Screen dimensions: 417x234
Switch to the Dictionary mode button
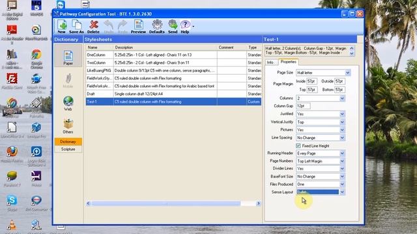[68, 142]
